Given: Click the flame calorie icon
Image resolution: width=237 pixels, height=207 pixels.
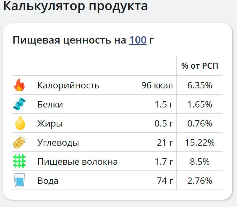Looking at the screenshot, I should click(x=19, y=85).
